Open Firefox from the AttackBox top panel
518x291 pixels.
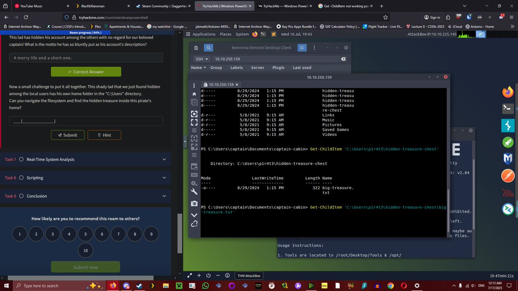(x=255, y=34)
